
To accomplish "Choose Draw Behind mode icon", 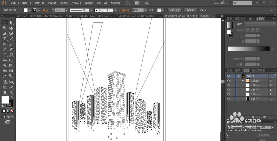I will coord(8,116).
